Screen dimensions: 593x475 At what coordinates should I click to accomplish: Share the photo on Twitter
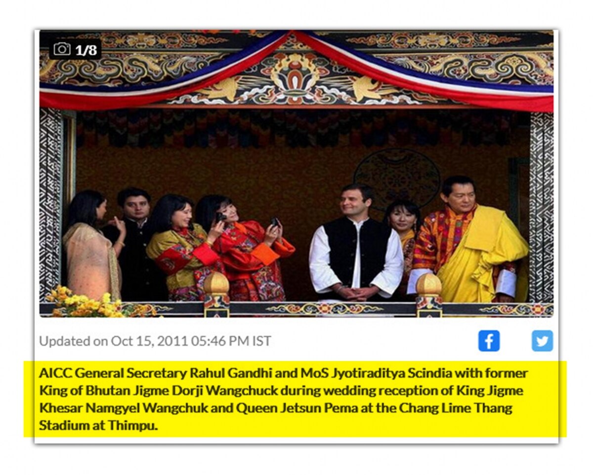pyautogui.click(x=542, y=341)
